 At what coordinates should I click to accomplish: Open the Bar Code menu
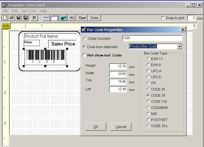pyautogui.click(x=29, y=11)
